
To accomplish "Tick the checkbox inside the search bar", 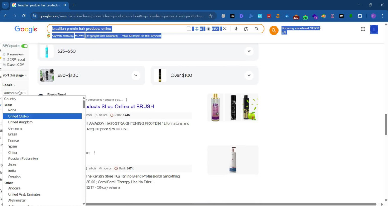I will click(189, 29).
